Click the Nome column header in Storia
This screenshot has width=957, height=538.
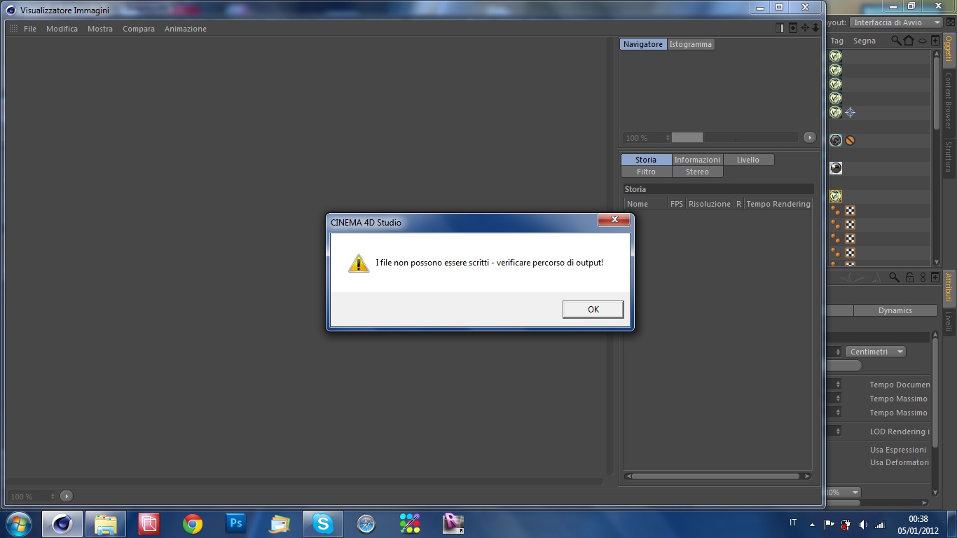coord(646,204)
